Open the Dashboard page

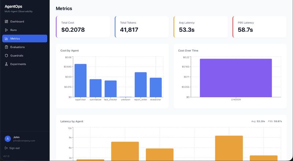25,22
